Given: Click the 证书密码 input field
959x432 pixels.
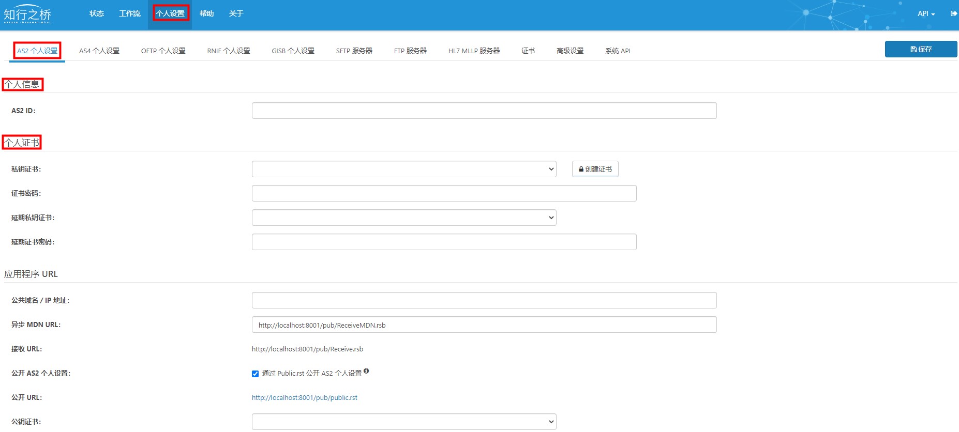Looking at the screenshot, I should [x=444, y=193].
